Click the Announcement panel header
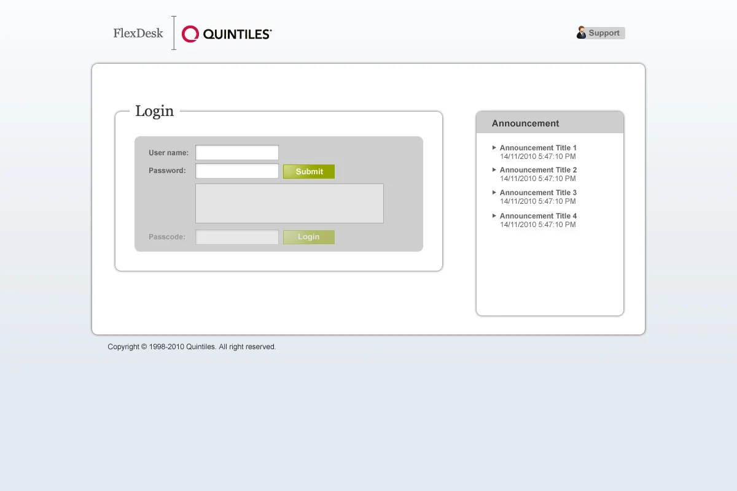 point(550,123)
